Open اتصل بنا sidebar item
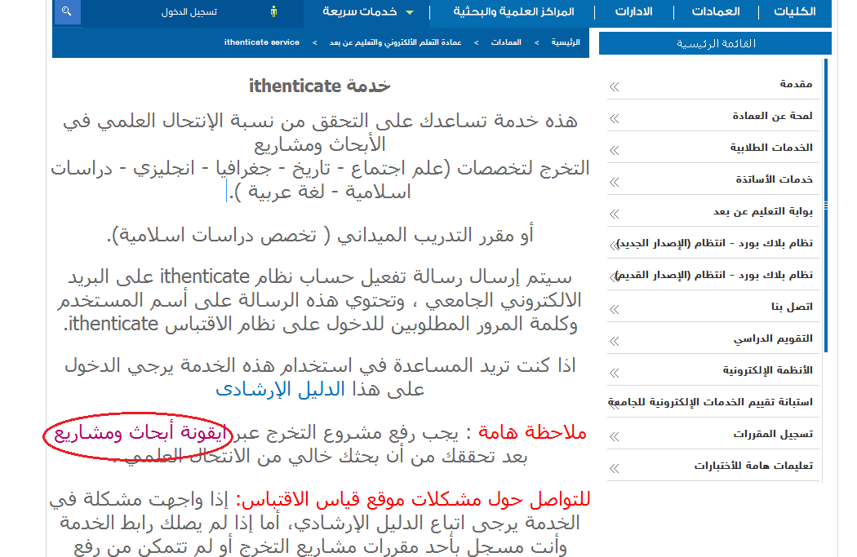857x557 pixels. [792, 307]
